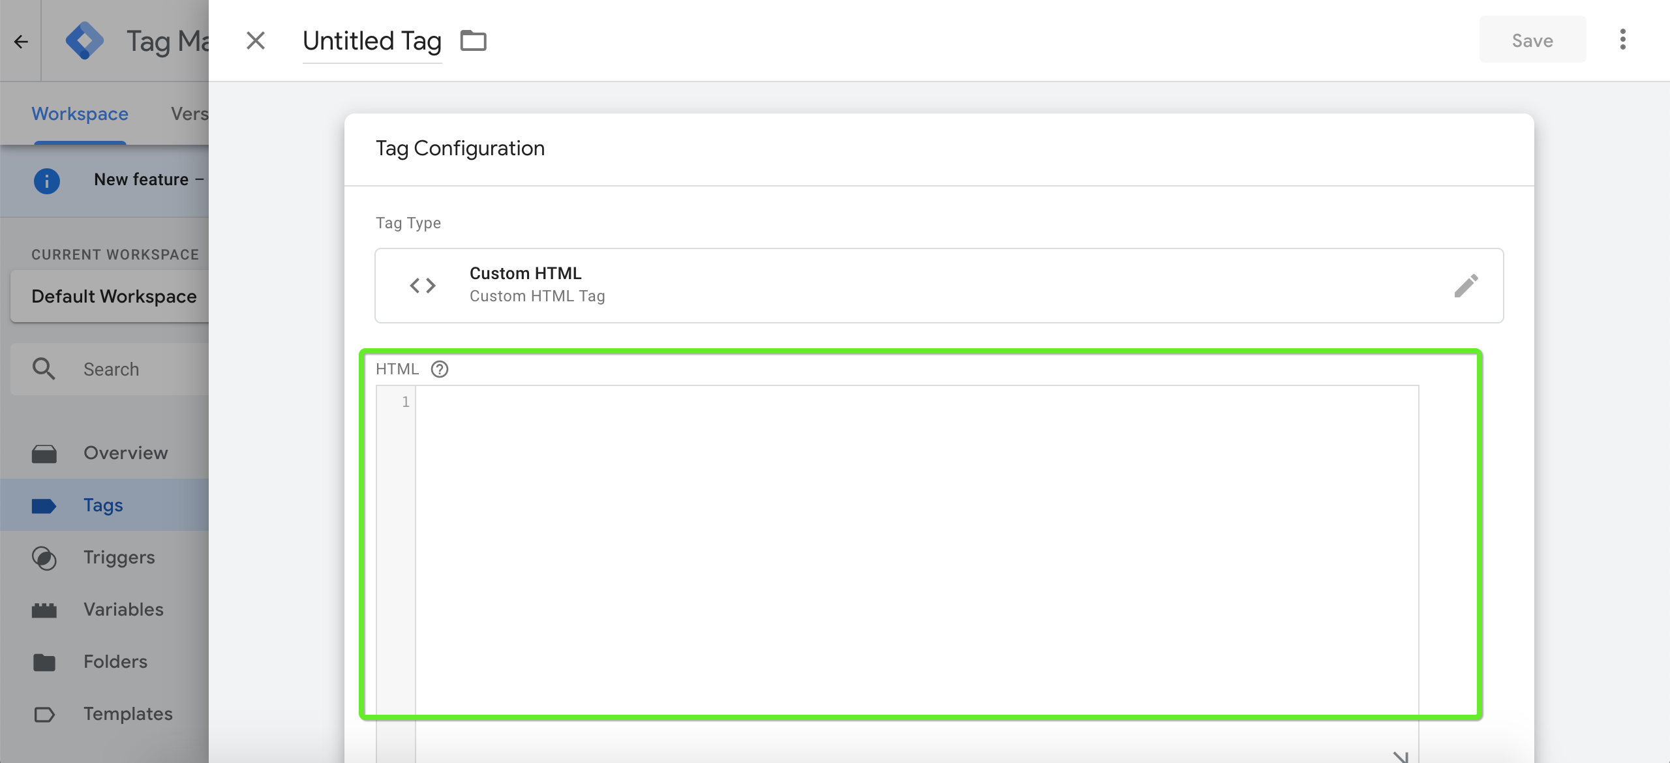The height and width of the screenshot is (763, 1670).
Task: Rename the Untitled Tag title
Action: [x=372, y=41]
